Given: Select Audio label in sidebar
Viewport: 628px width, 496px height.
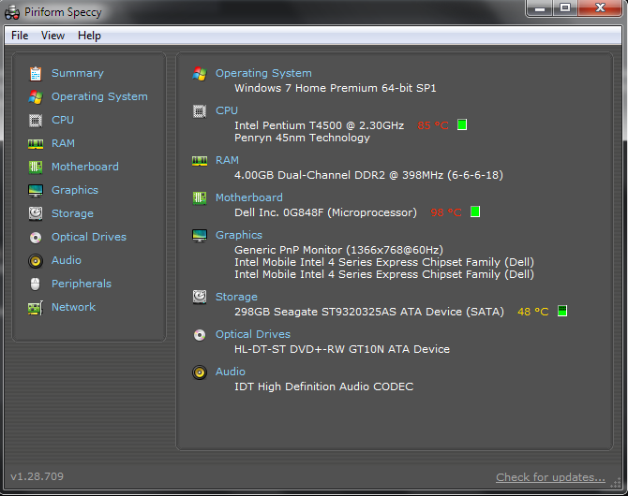Looking at the screenshot, I should pyautogui.click(x=67, y=260).
